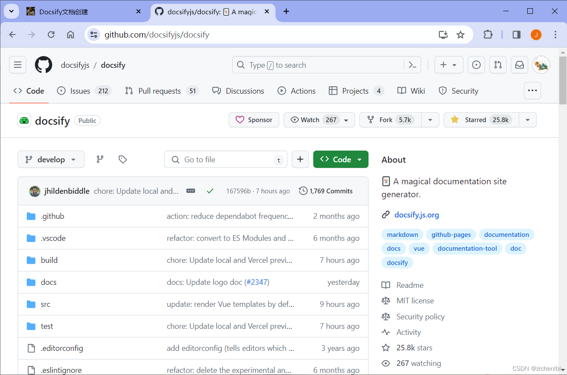Open pull requests icon in top header
This screenshot has width=567, height=375.
coord(498,65)
